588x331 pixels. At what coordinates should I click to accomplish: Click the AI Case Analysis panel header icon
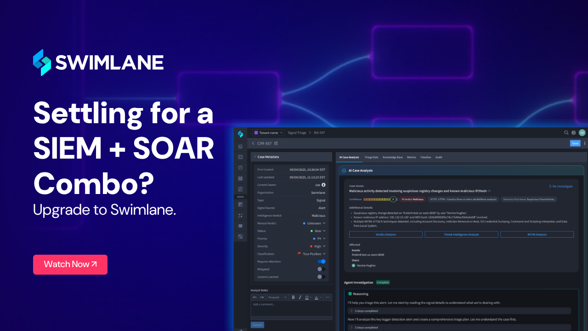(344, 171)
